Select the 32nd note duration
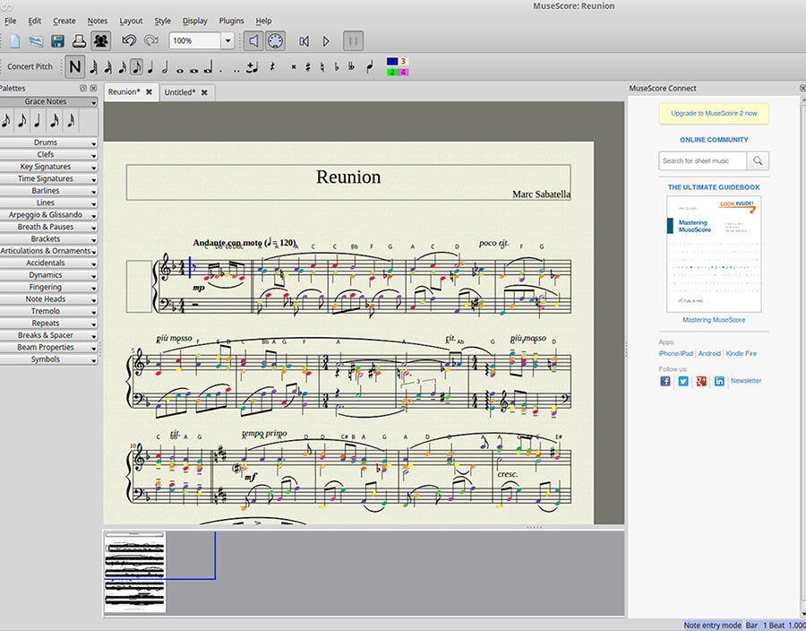The height and width of the screenshot is (631, 806). [108, 67]
